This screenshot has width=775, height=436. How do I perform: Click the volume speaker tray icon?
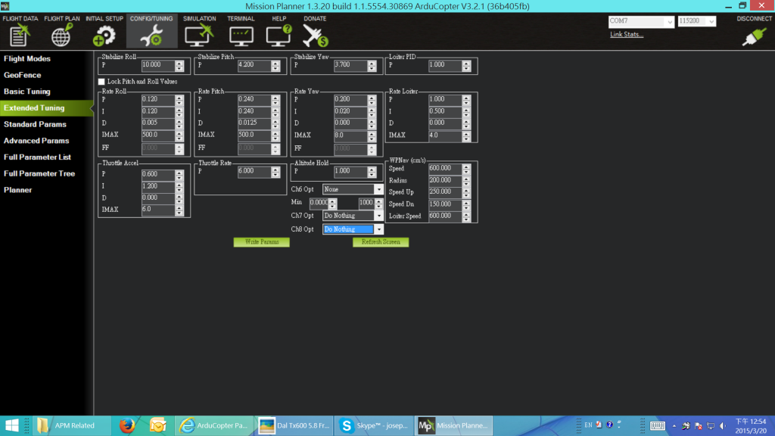pyautogui.click(x=723, y=425)
